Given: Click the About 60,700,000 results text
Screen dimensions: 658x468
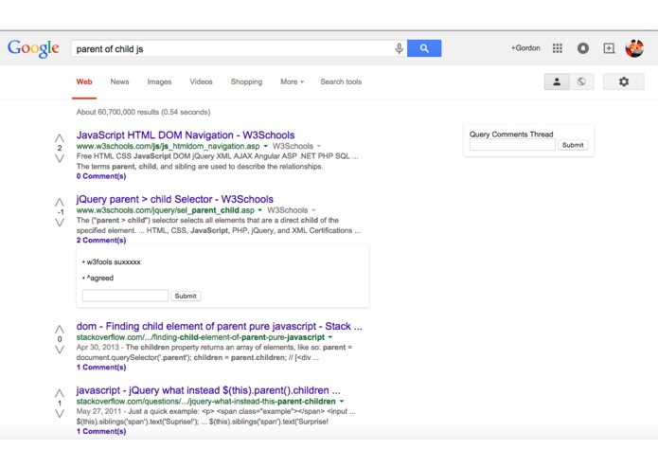Looking at the screenshot, I should pyautogui.click(x=143, y=112).
